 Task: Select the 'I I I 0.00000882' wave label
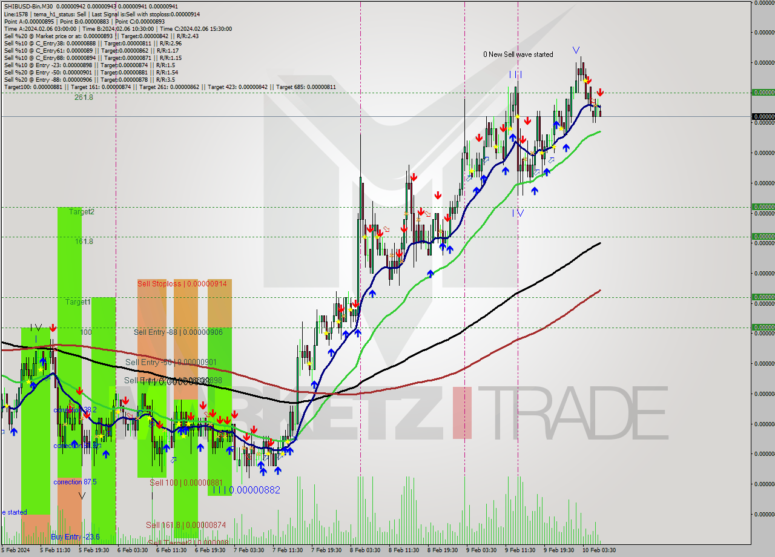(x=246, y=490)
